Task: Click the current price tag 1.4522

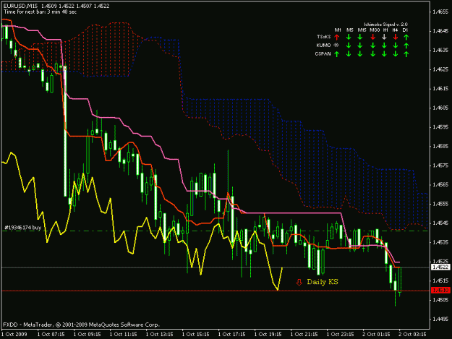Action: [440, 267]
